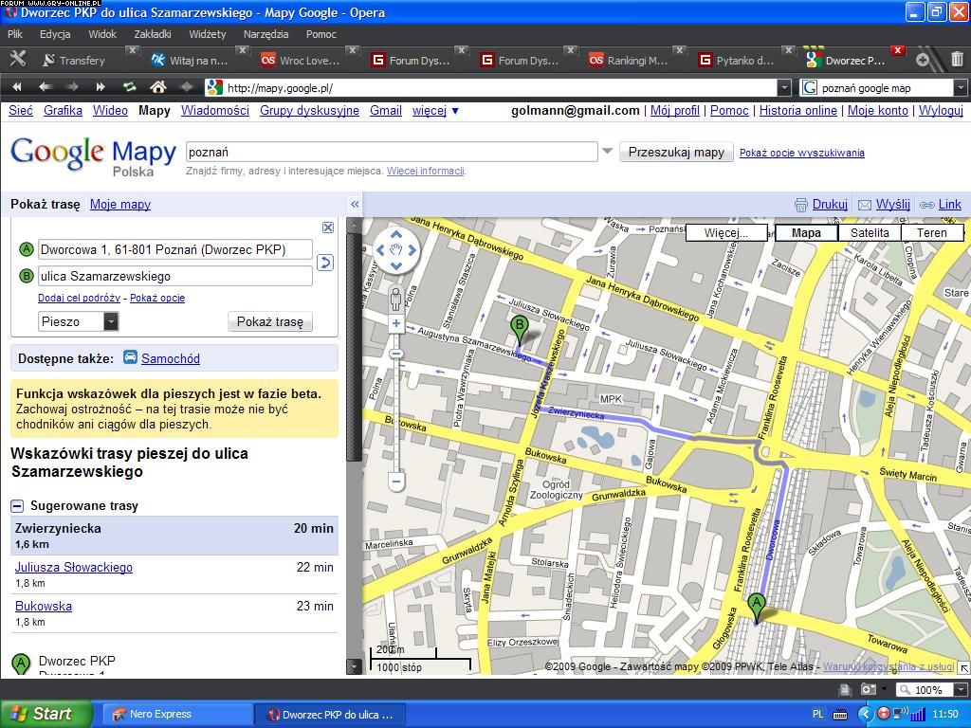Click marker B on Szamarzewskiego street
Screen dimensions: 971x728
click(519, 328)
